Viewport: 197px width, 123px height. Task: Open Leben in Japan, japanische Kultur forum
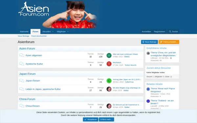click(x=43, y=89)
